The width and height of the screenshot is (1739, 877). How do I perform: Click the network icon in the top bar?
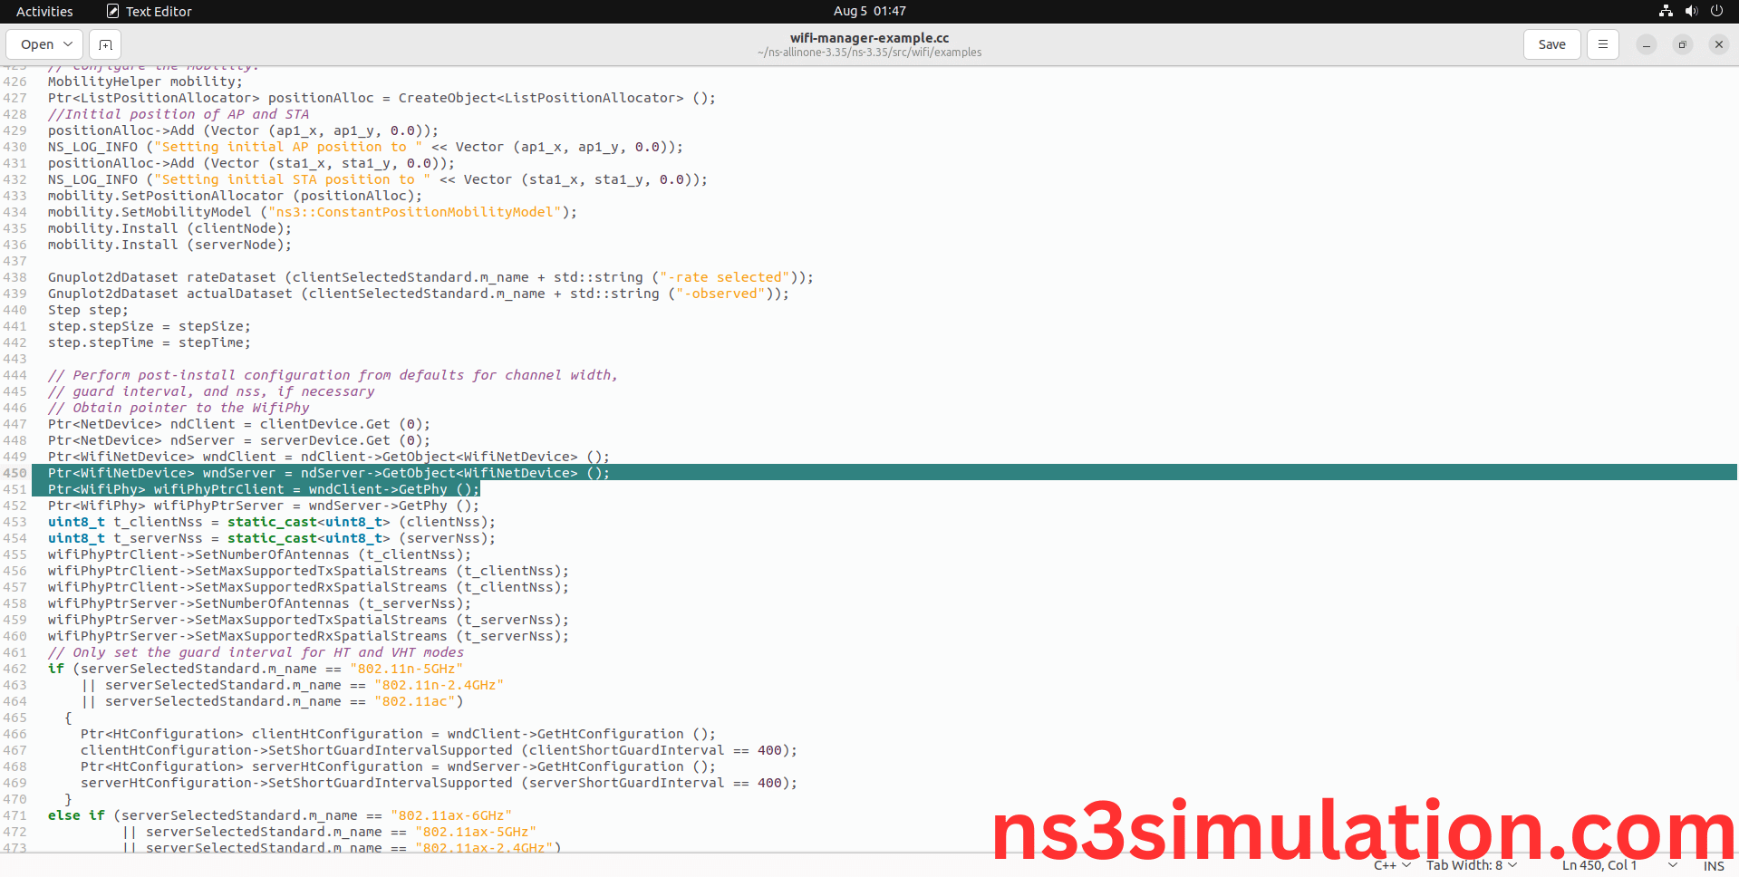pyautogui.click(x=1666, y=11)
